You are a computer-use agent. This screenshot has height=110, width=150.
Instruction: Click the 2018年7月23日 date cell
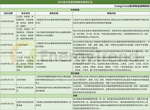pos(7,64)
